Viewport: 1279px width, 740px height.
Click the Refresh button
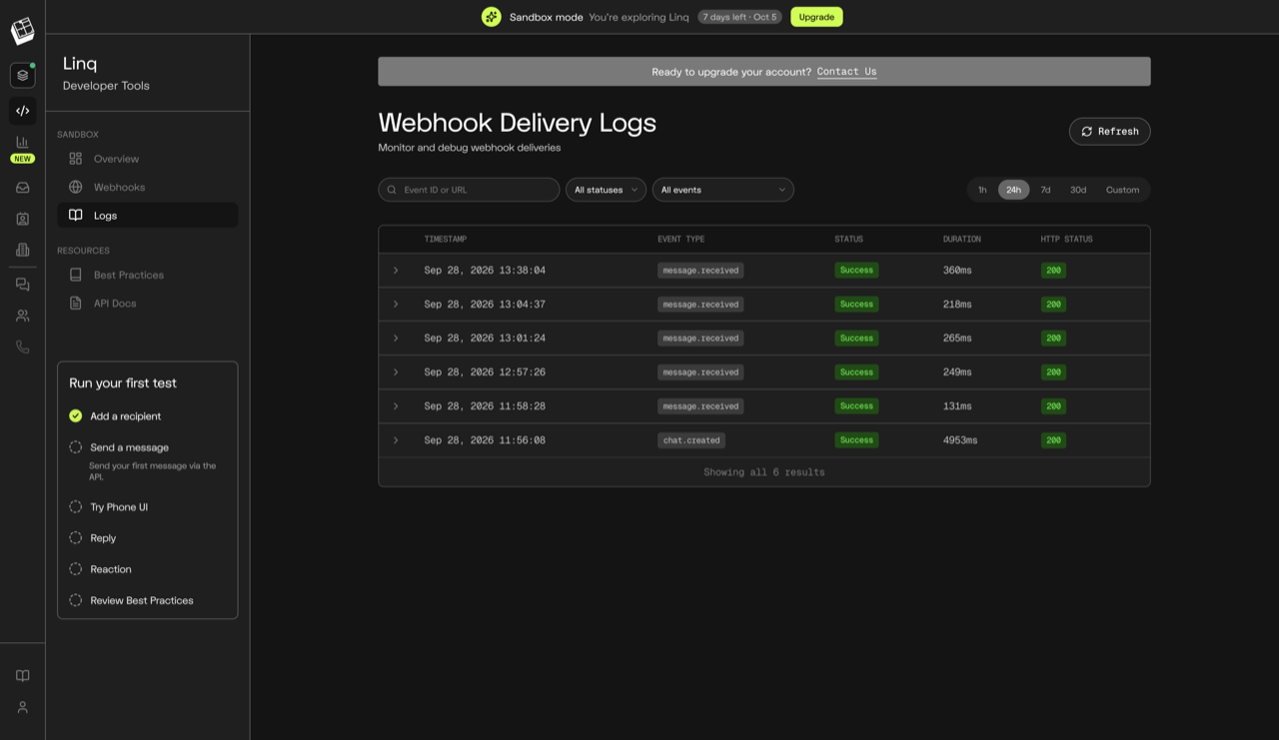(1109, 132)
